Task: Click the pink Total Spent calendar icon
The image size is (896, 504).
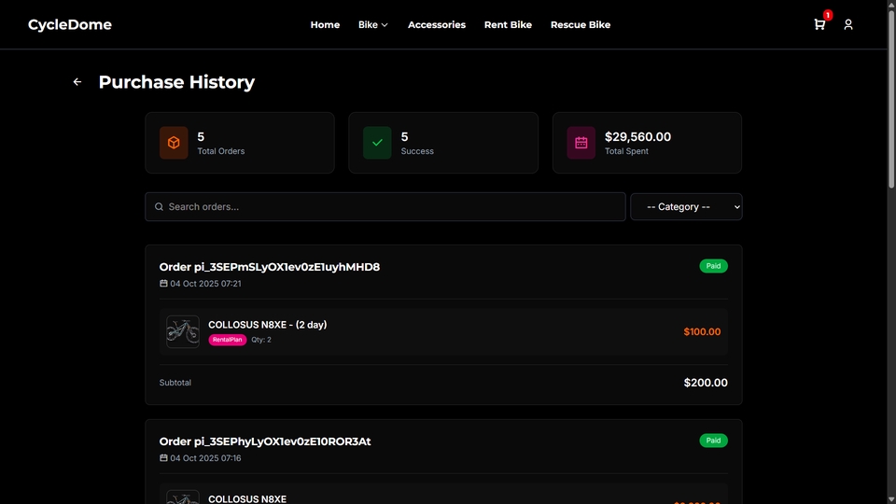Action: (x=581, y=143)
